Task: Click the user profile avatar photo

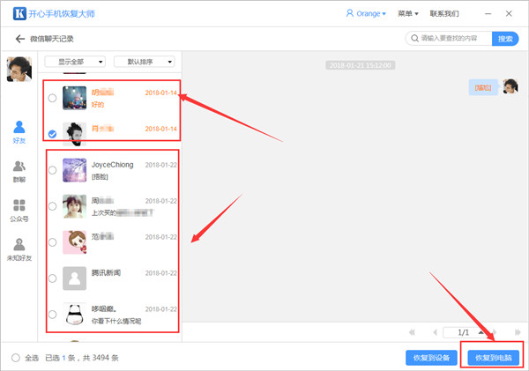Action: (19, 69)
